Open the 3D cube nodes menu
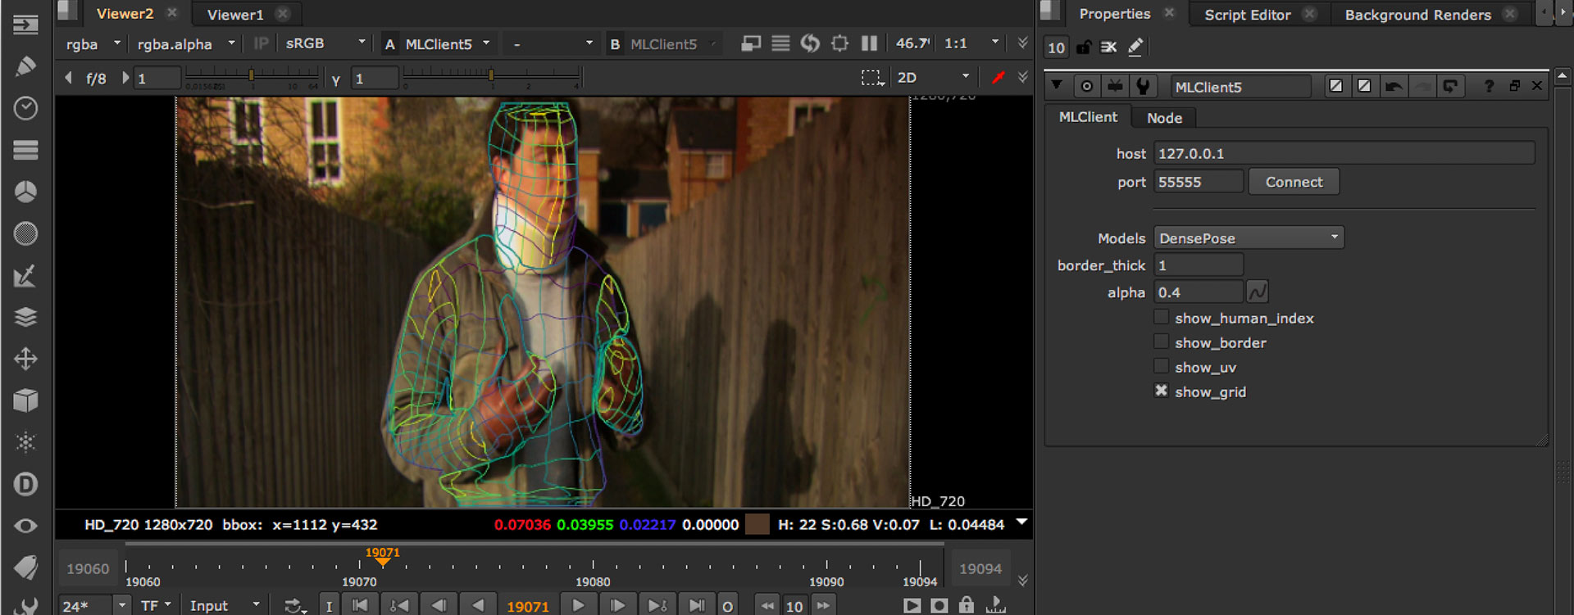This screenshot has width=1574, height=615. click(25, 400)
